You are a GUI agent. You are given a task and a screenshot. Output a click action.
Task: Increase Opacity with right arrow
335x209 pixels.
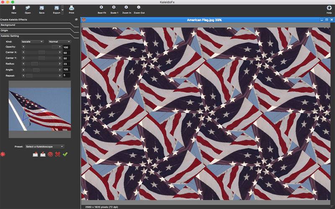(x=60, y=47)
